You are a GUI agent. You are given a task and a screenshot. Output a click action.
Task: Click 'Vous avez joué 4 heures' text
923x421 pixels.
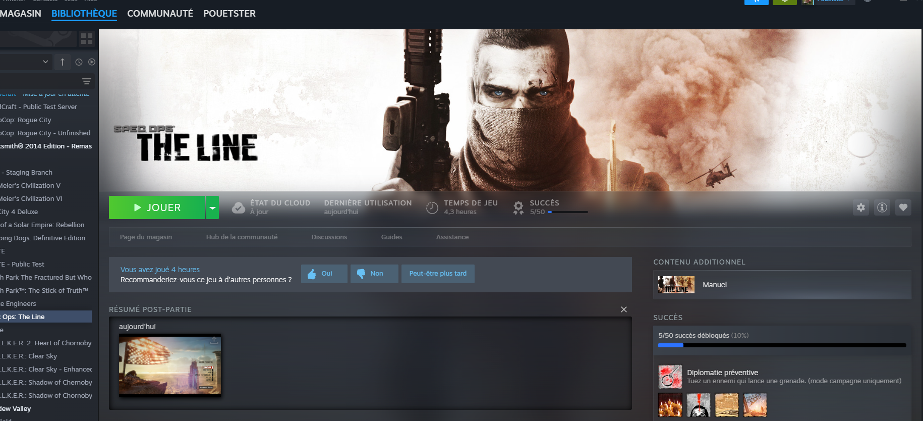[160, 270]
